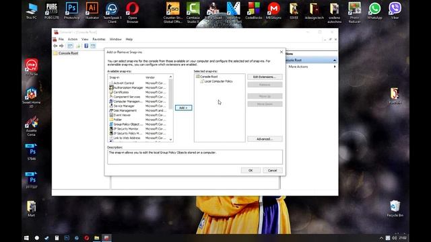This screenshot has width=431, height=242.
Task: Open Recycle Bin on desktop
Action: [x=395, y=209]
